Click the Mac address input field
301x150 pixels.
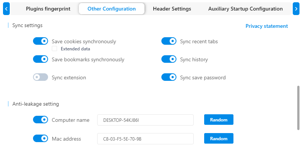[x=145, y=139]
